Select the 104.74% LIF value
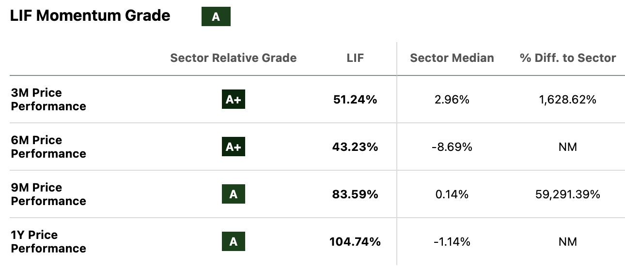The image size is (625, 266). (x=355, y=242)
